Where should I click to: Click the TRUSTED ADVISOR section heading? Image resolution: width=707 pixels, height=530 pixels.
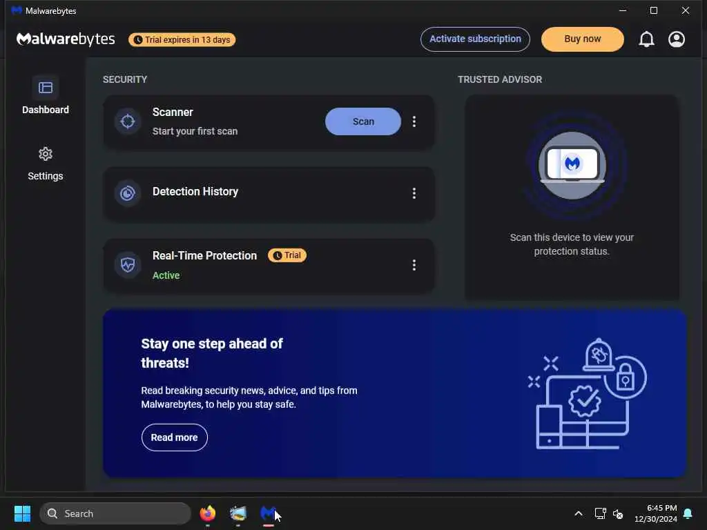pyautogui.click(x=500, y=79)
